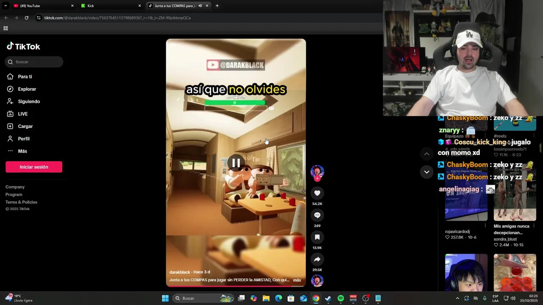Focus the TikTok Buscar search field

[34, 62]
